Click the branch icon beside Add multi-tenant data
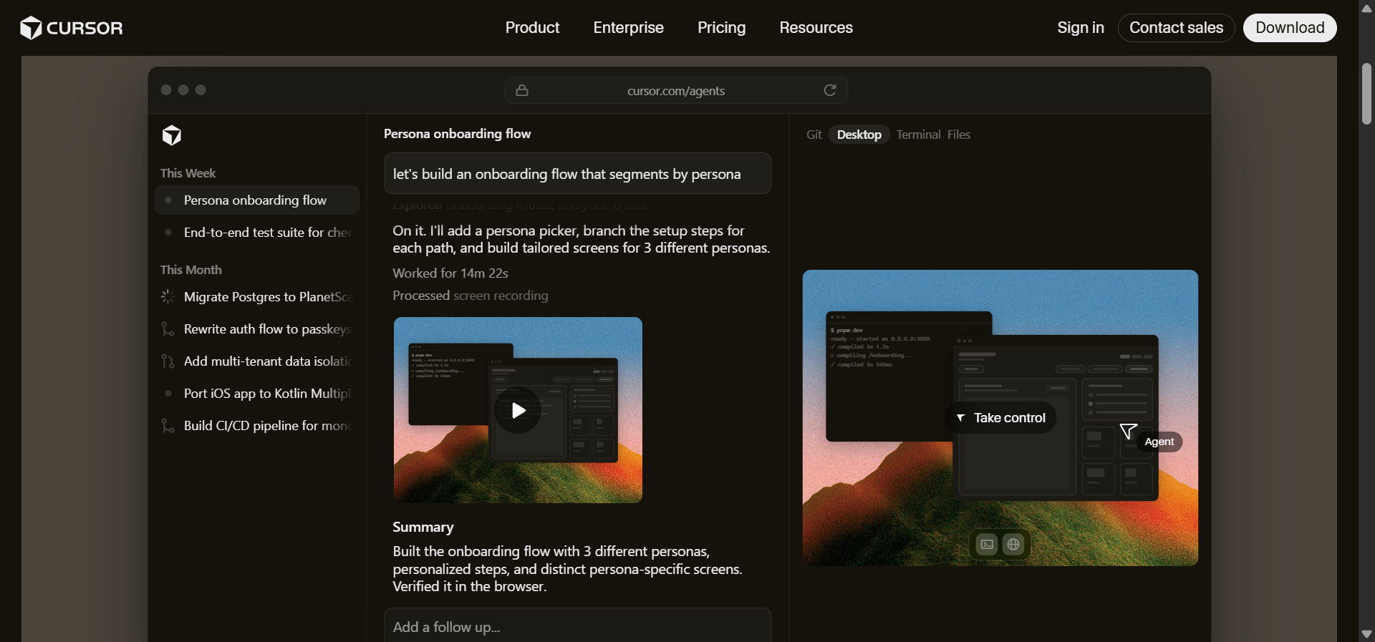This screenshot has height=642, width=1375. pyautogui.click(x=168, y=361)
